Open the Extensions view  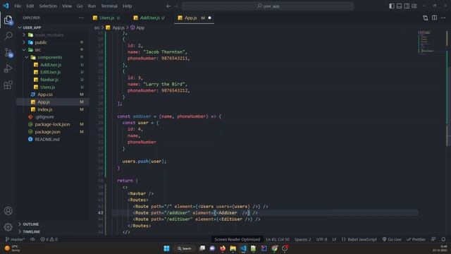click(x=8, y=85)
